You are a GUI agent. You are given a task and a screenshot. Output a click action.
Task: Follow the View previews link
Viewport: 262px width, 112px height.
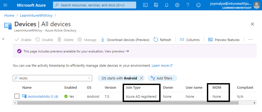[x=117, y=51]
